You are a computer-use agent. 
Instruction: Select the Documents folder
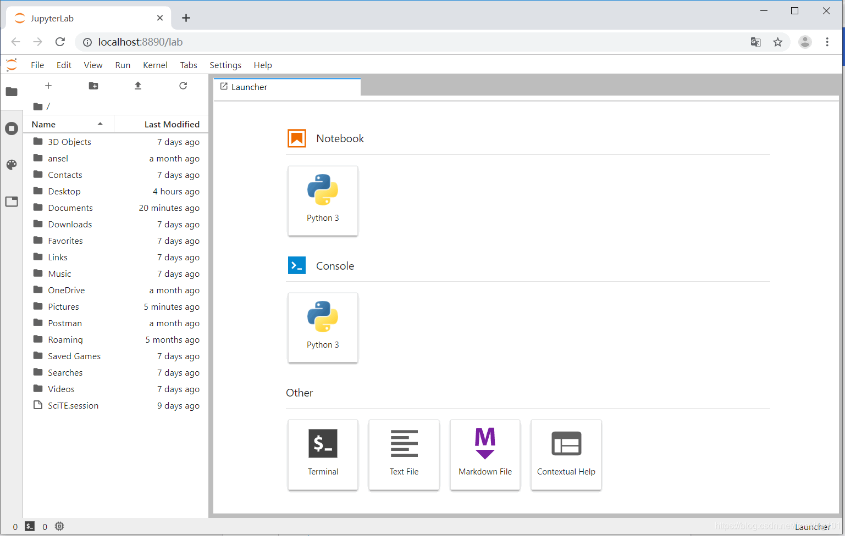pos(116,208)
